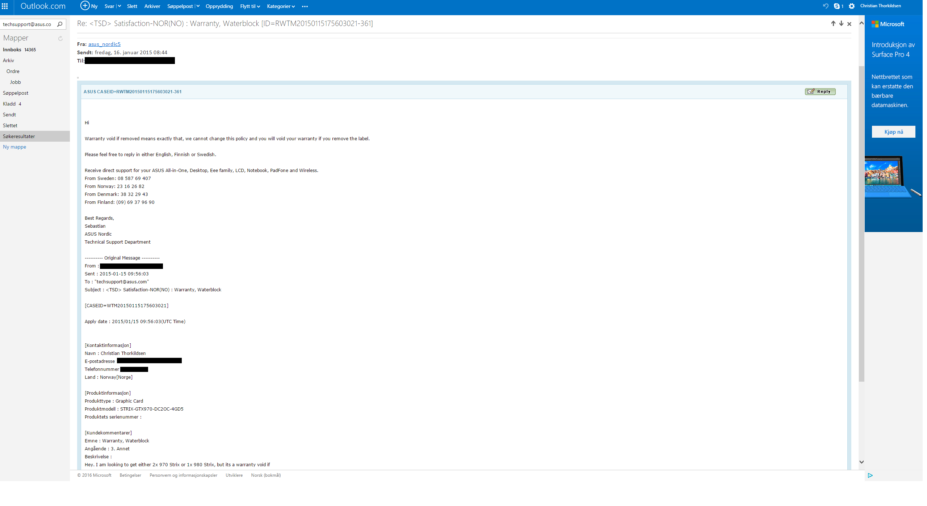
Task: Open Utviklere footer link
Action: (234, 475)
